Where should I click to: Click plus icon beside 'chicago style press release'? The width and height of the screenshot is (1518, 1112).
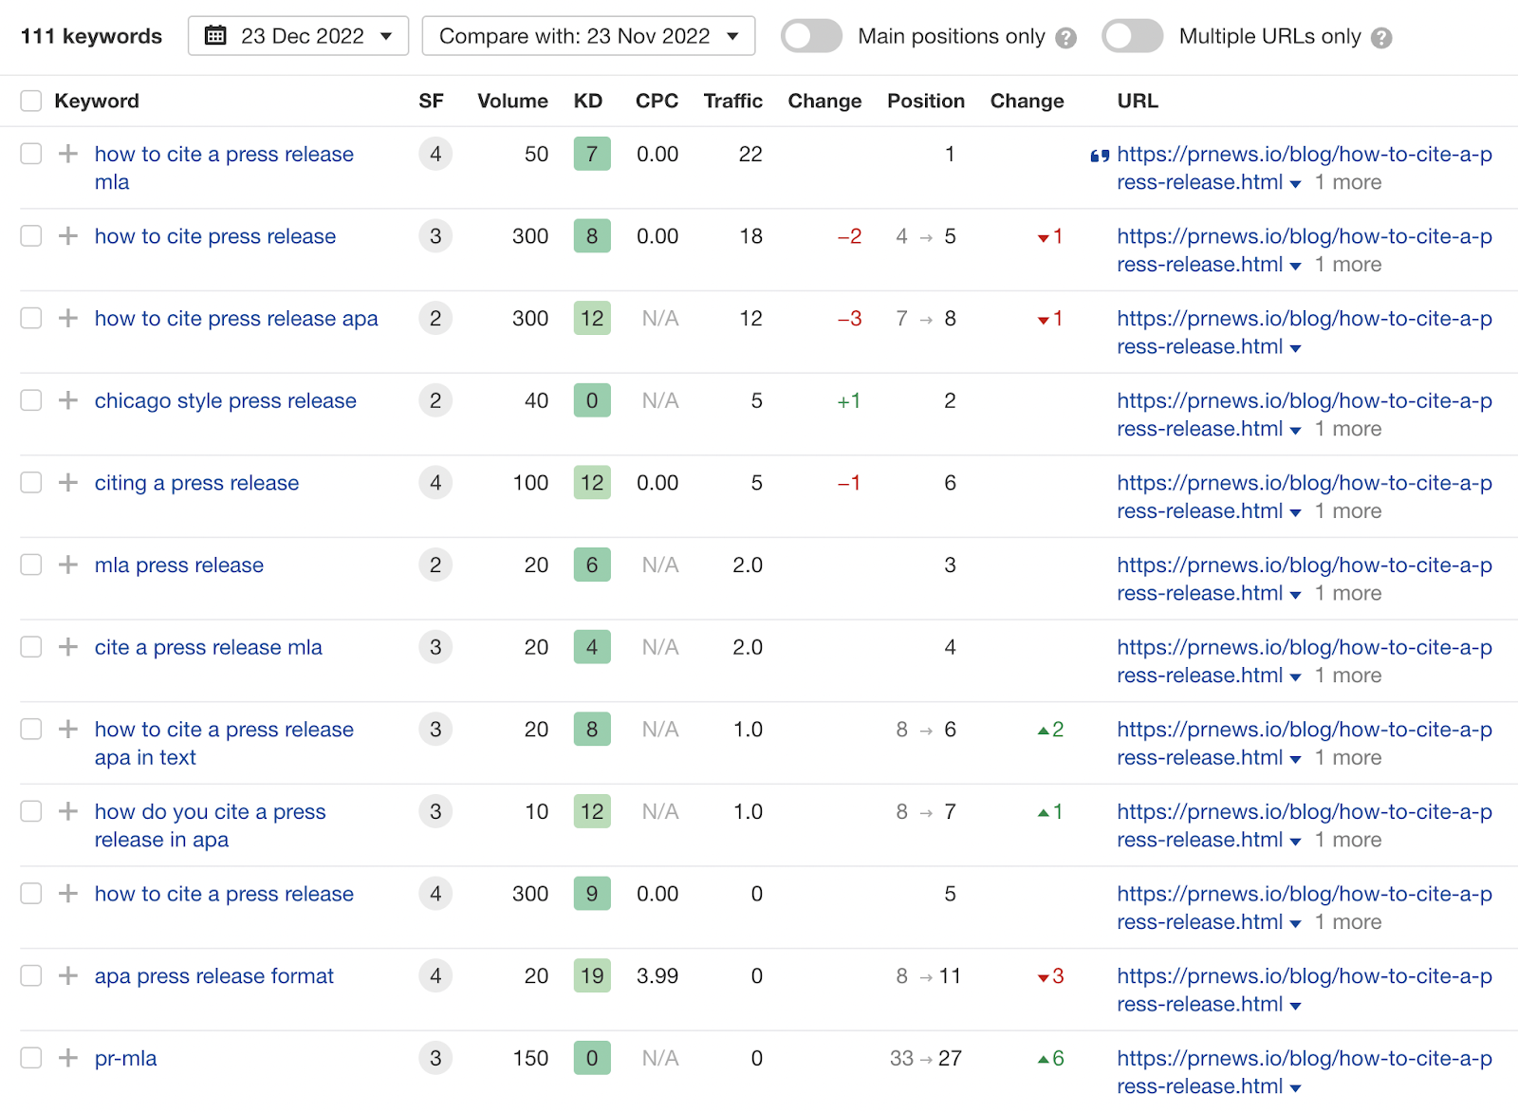click(x=67, y=400)
